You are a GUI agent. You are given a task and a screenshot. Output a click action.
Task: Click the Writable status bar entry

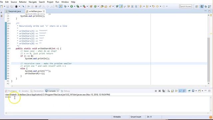click(117, 117)
